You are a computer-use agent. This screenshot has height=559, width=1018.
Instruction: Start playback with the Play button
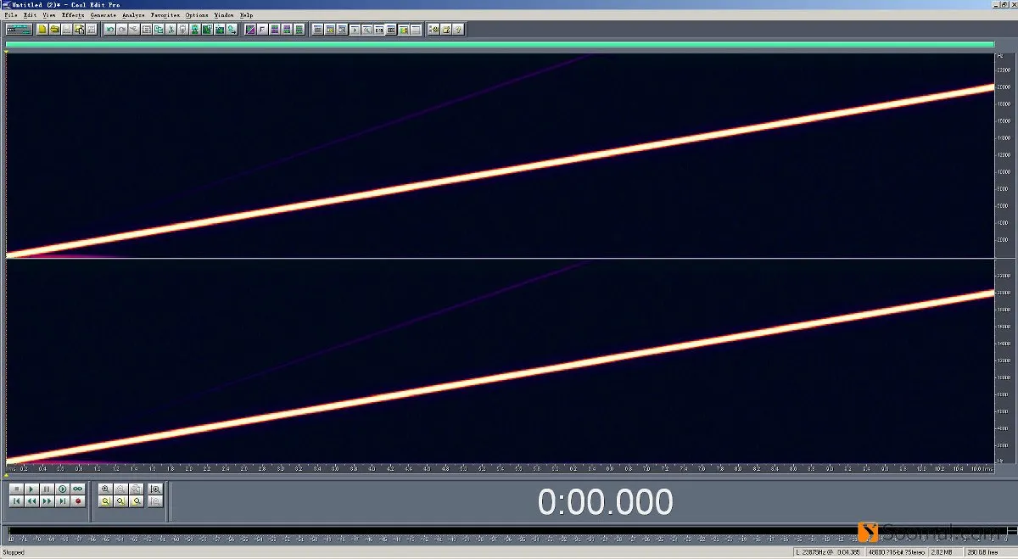31,489
